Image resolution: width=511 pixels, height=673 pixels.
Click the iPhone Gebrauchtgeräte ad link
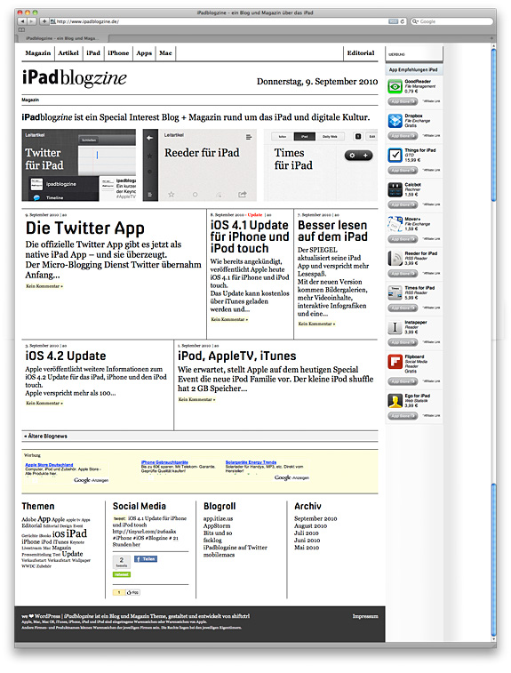164,462
